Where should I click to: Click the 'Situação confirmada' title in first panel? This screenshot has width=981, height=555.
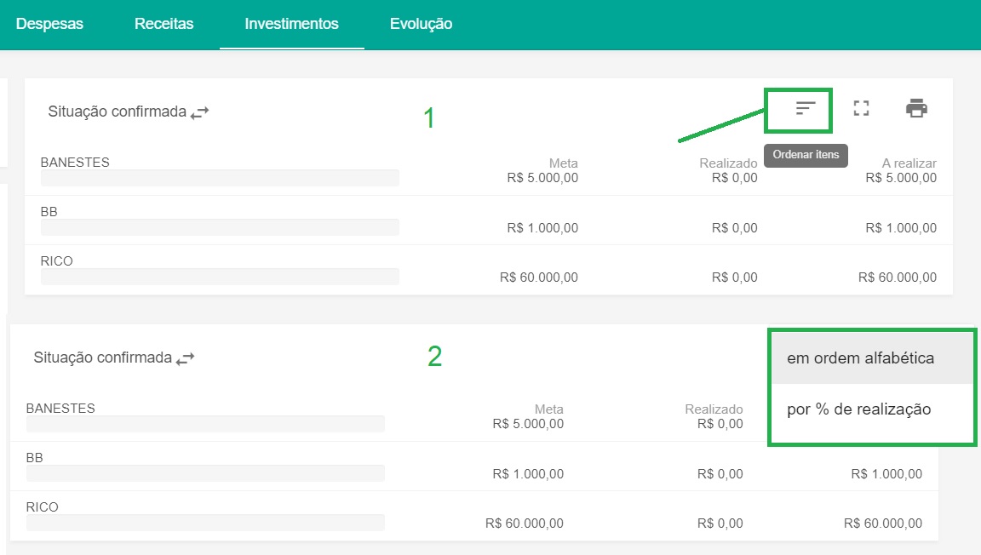pos(117,112)
